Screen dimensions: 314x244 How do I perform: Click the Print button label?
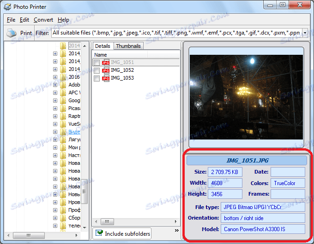(26, 33)
